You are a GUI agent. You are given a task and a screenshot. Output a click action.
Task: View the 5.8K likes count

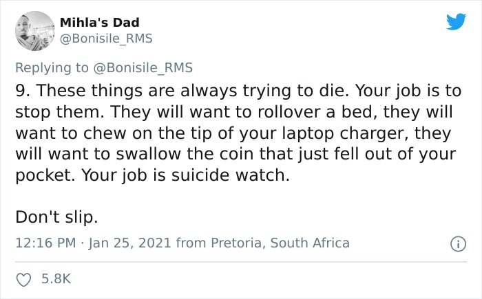point(56,279)
